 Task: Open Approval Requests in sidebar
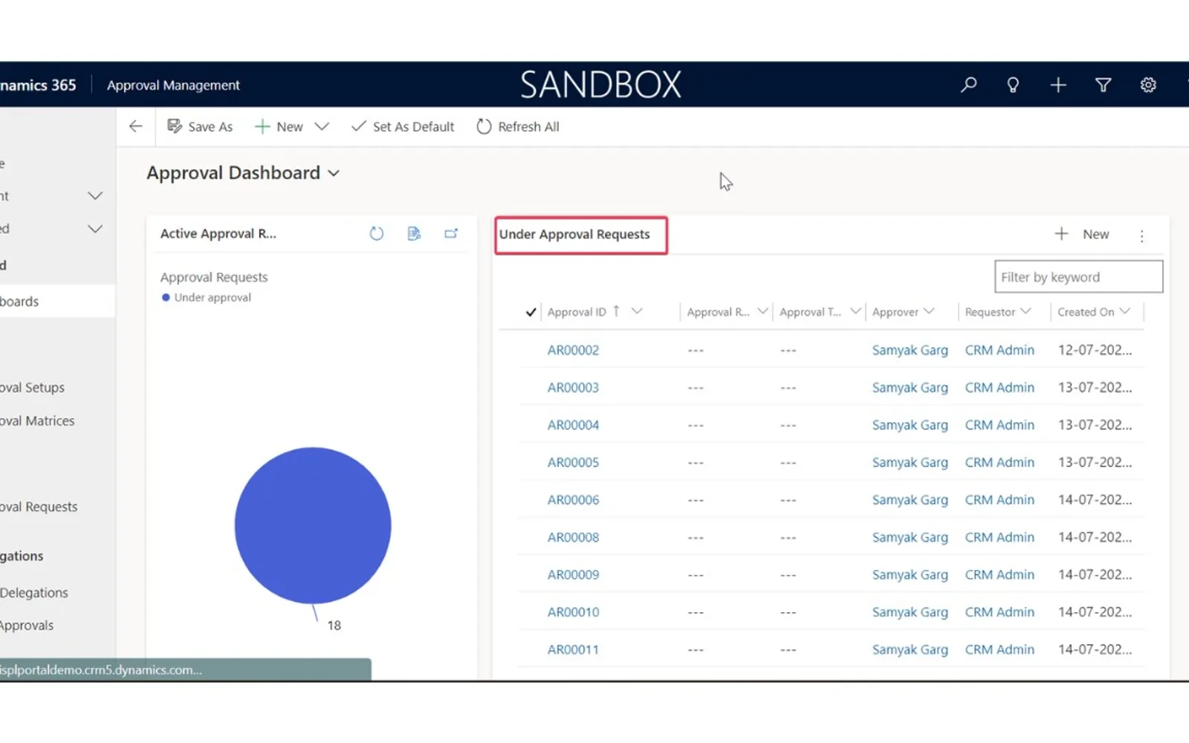[39, 507]
